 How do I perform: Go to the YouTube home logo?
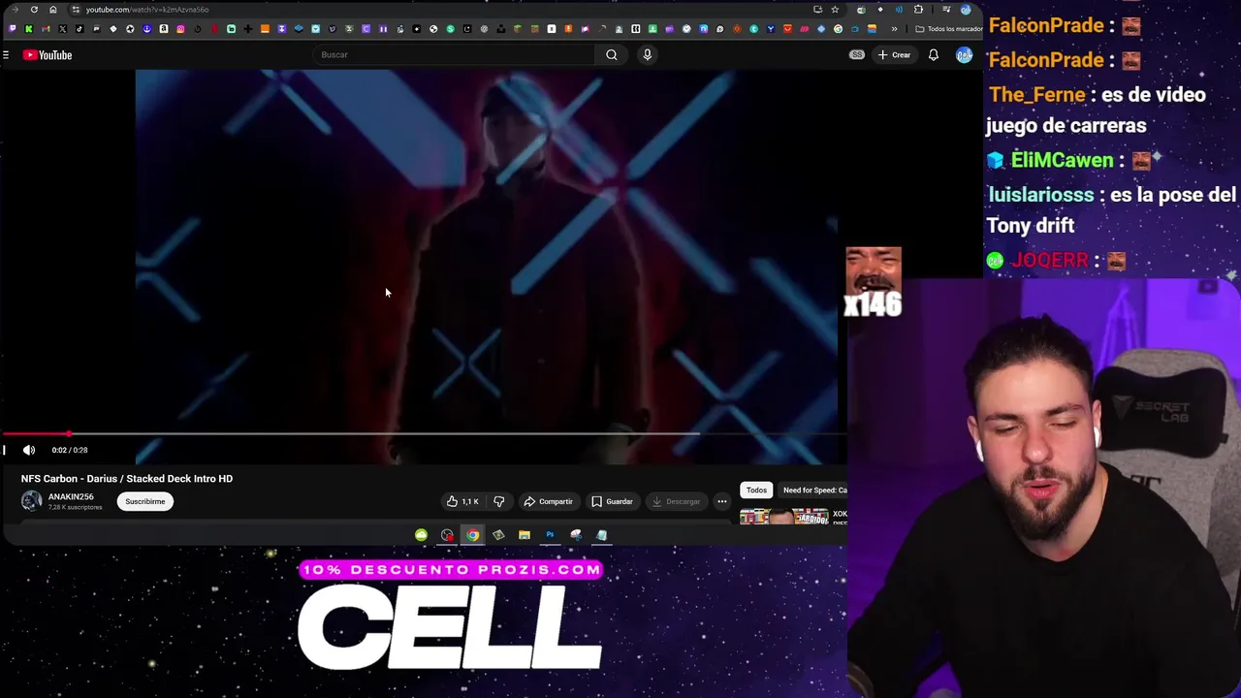48,55
